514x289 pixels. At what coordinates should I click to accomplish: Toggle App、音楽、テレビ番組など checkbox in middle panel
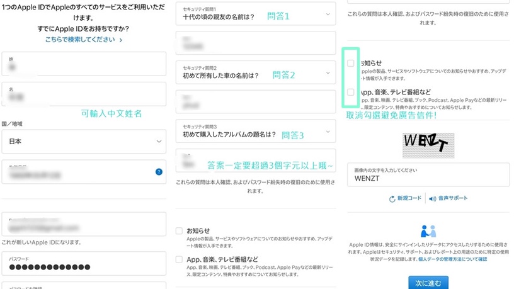179,259
